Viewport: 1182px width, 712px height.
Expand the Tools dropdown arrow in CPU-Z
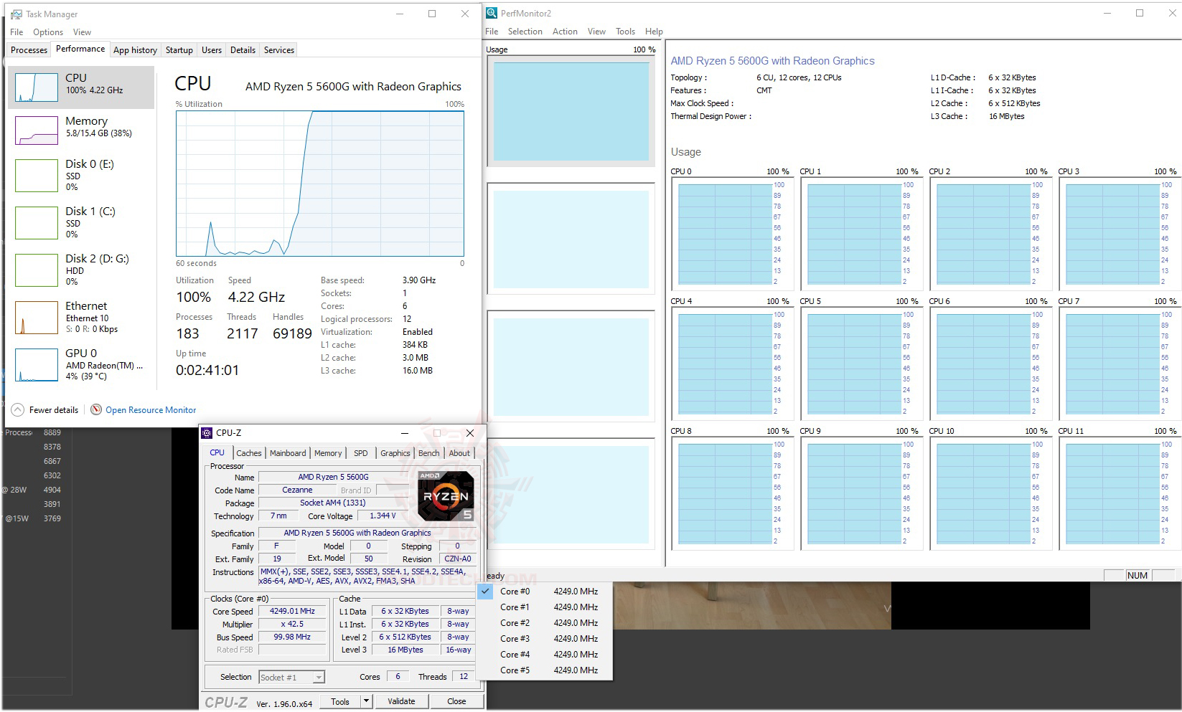click(366, 701)
